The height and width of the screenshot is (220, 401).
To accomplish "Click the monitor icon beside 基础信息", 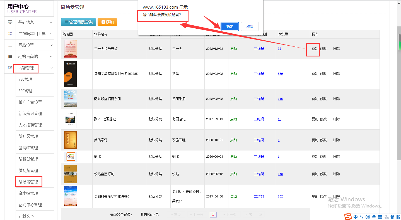I will click(x=10, y=22).
